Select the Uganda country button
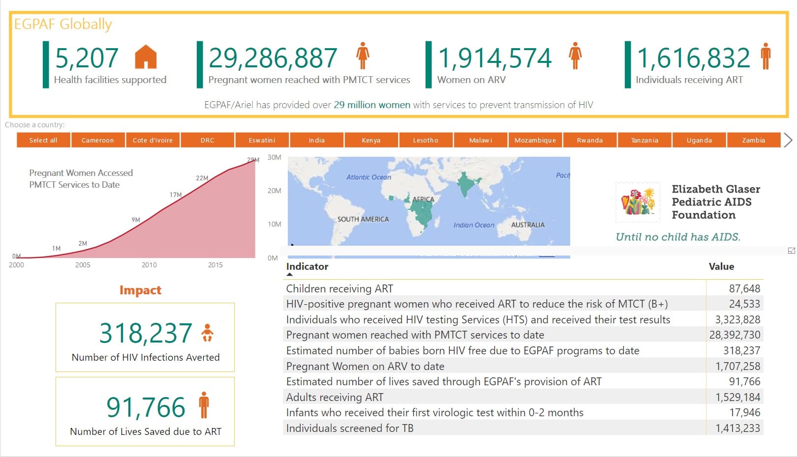Screen dimensions: 797x457 click(x=699, y=140)
